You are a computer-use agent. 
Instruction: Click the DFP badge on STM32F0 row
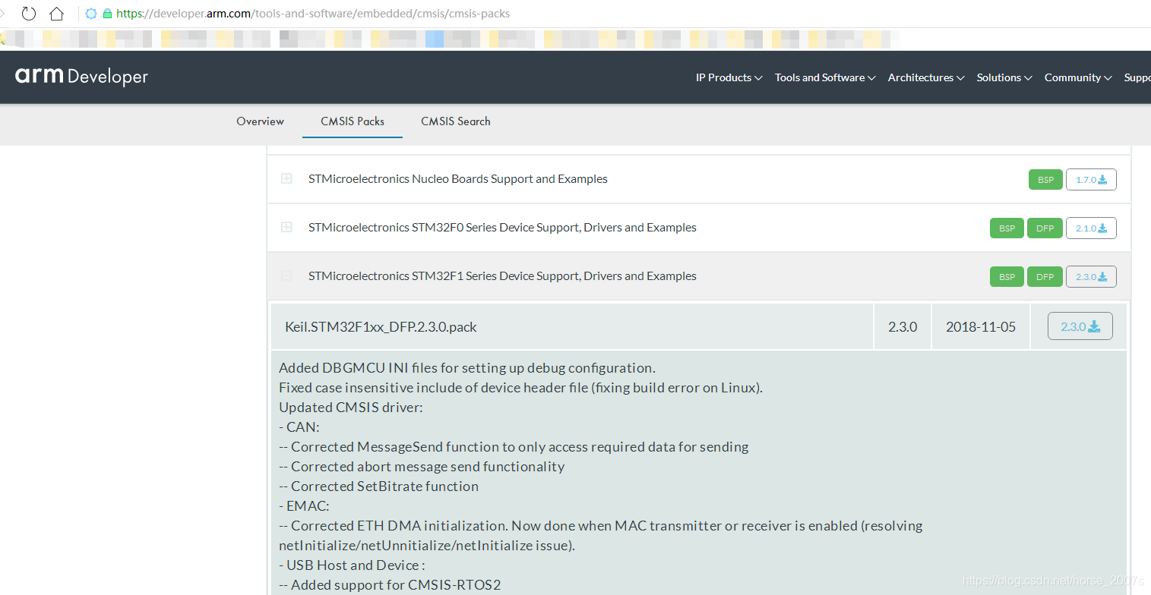1045,228
